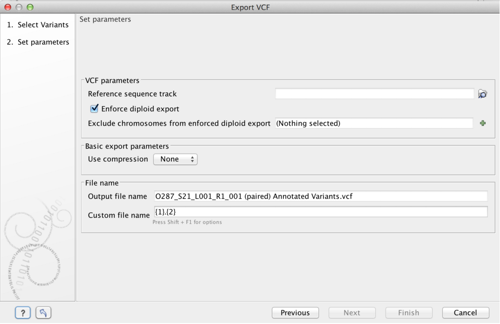Cancel the Export VCF wizard
Image resolution: width=500 pixels, height=324 pixels.
[x=465, y=313]
